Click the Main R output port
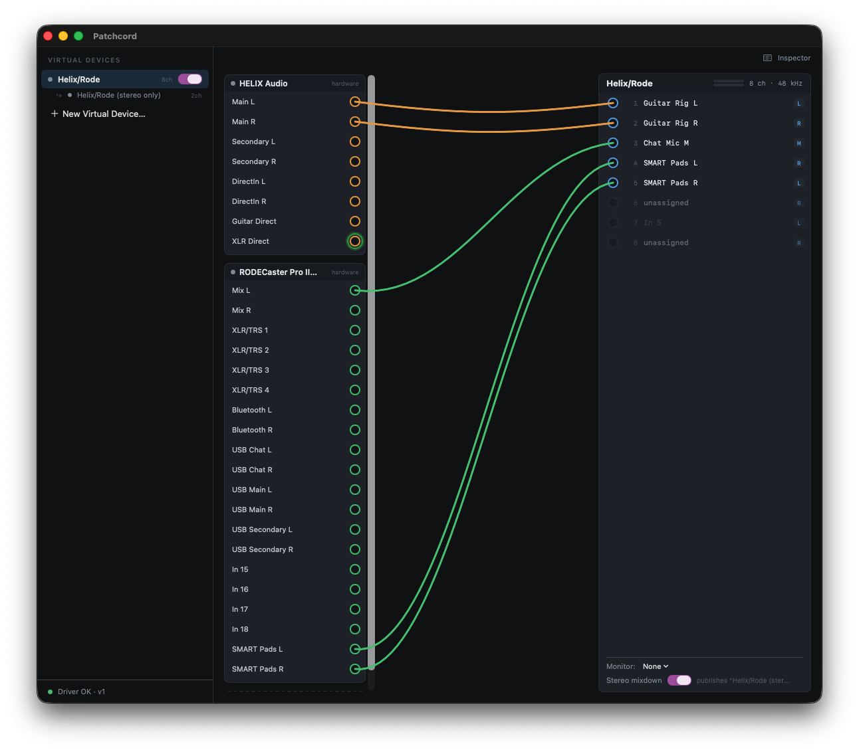This screenshot has width=859, height=752. [x=355, y=122]
